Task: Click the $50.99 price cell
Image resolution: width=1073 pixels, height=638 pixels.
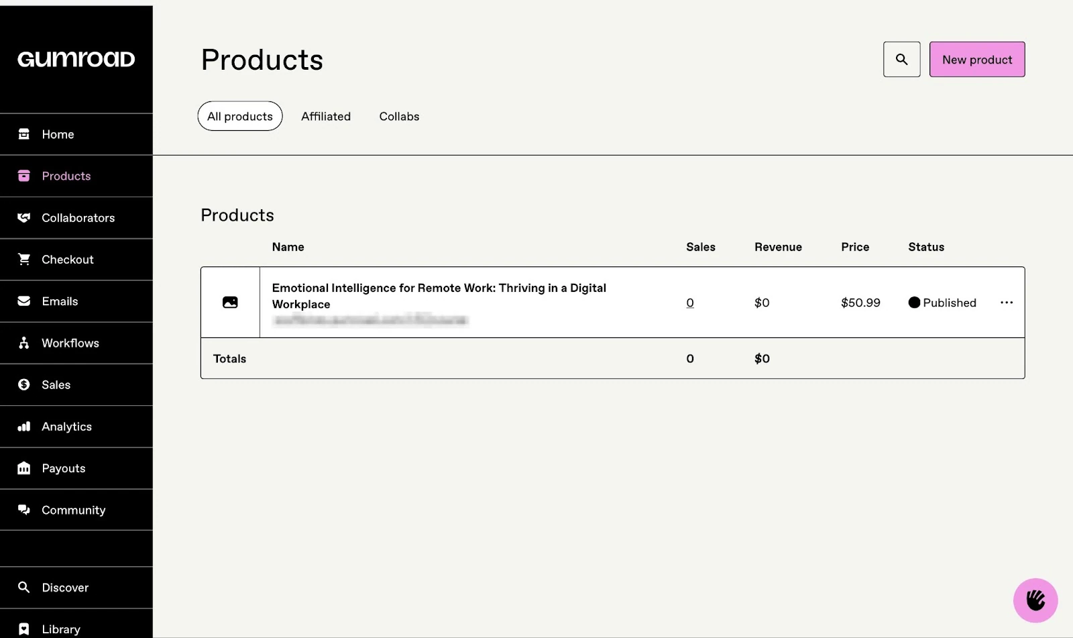Action: (x=860, y=303)
